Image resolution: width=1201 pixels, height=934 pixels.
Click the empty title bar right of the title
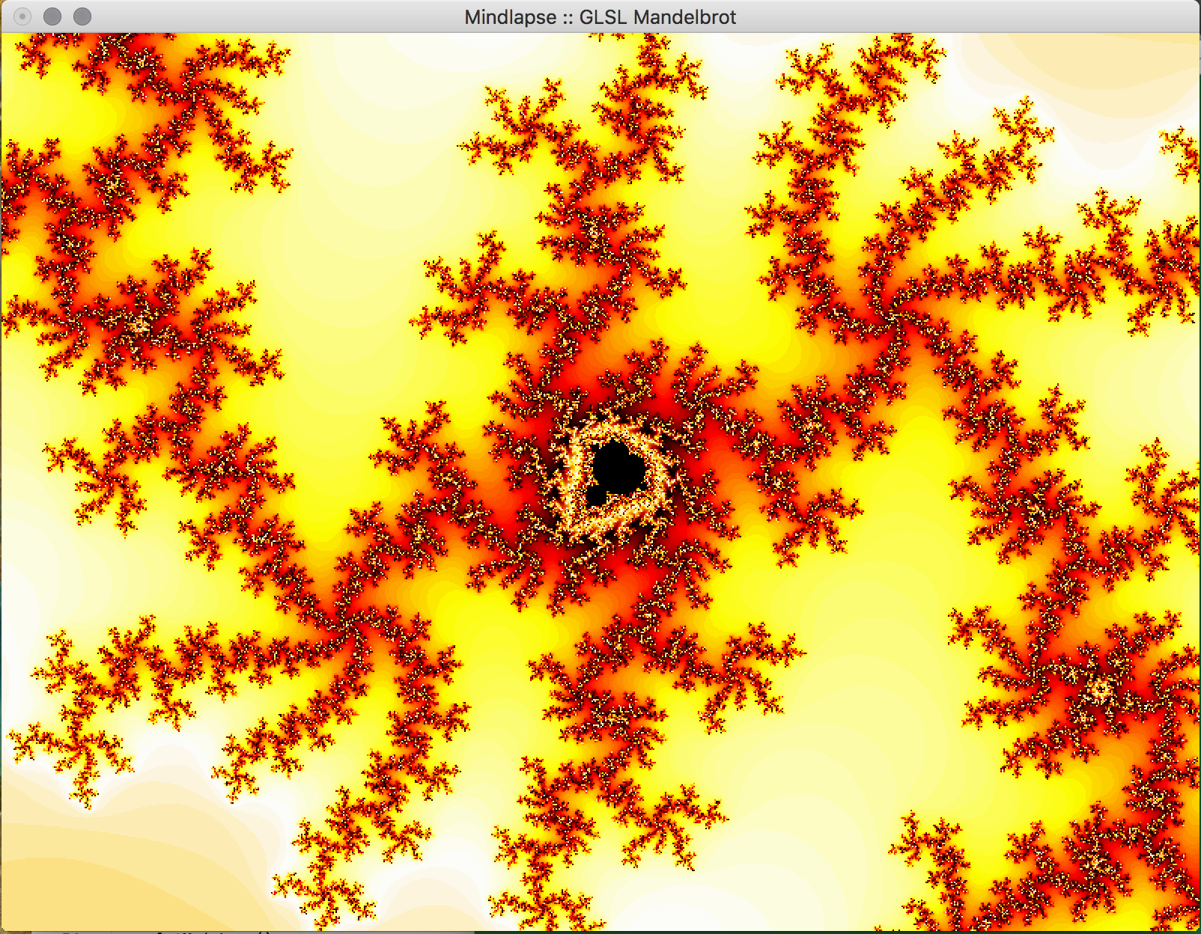click(x=973, y=16)
